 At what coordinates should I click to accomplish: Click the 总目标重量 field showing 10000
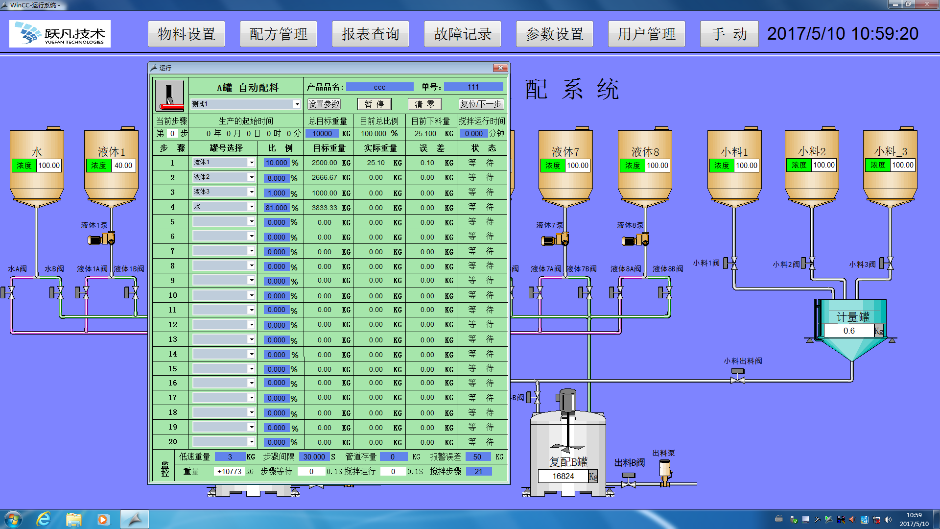[x=322, y=134]
